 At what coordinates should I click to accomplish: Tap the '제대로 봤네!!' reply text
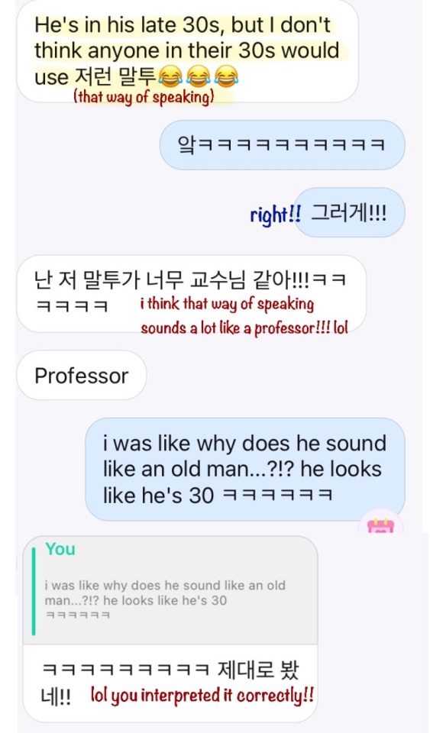pos(170,683)
